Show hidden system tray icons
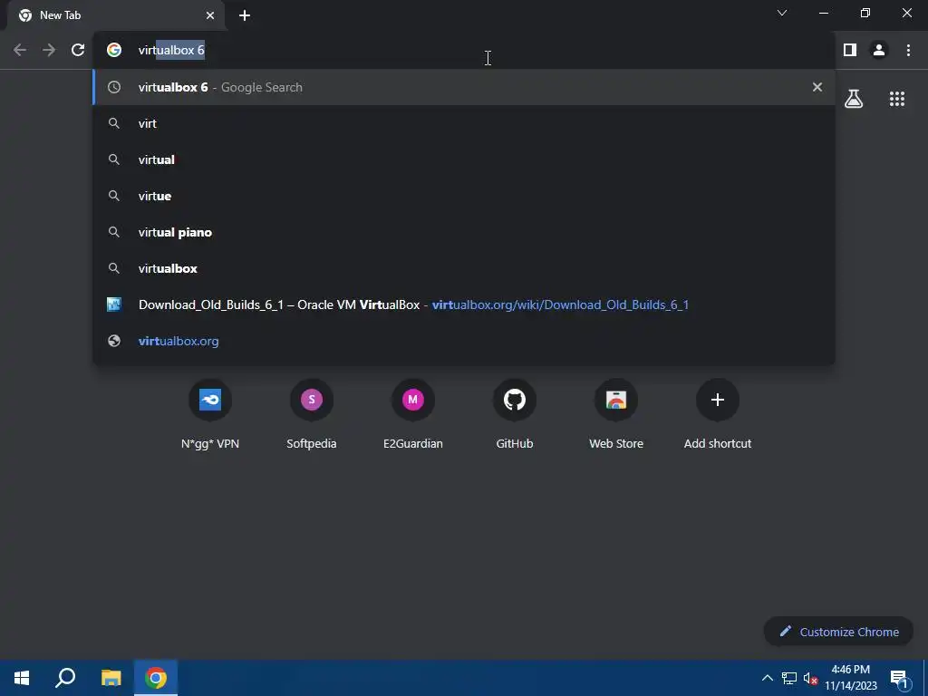 point(767,678)
